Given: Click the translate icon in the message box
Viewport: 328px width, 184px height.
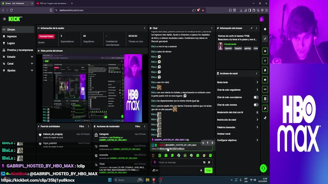Looking at the screenshot, I should pyautogui.click(x=204, y=162).
